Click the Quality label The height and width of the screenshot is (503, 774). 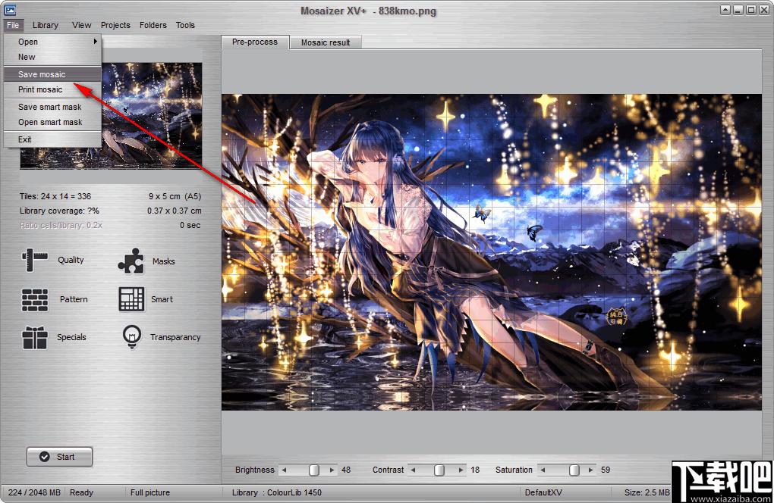click(71, 260)
